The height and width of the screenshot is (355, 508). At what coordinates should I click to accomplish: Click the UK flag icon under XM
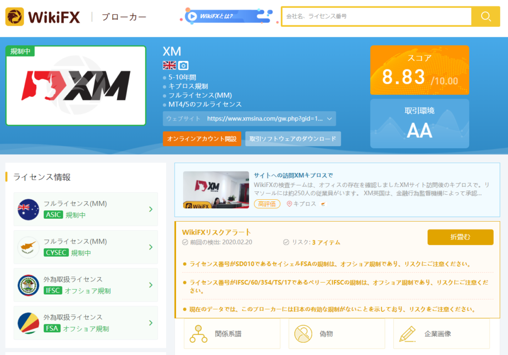click(x=170, y=65)
